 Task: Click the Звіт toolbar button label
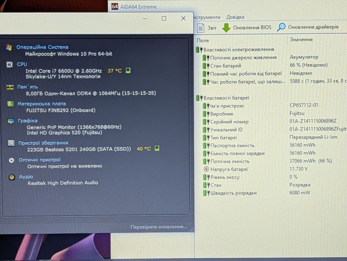coord(212,28)
